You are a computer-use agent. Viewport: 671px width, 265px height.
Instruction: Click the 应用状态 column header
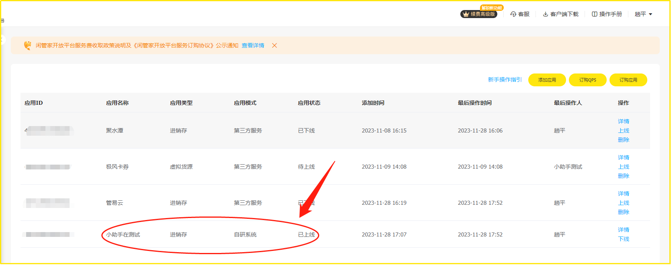pos(309,103)
